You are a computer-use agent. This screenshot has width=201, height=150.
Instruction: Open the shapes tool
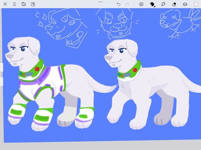click(141, 4)
